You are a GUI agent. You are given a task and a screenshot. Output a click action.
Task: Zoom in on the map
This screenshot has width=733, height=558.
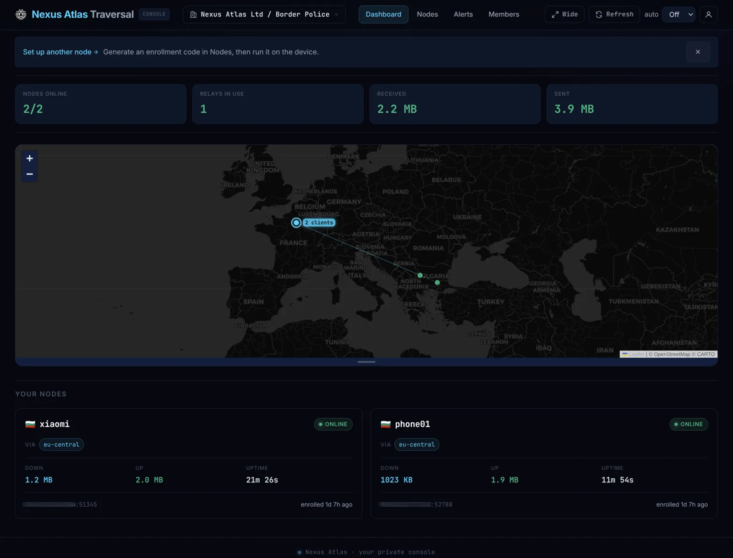click(29, 159)
